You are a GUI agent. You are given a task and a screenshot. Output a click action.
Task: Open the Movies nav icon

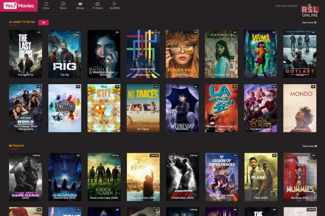click(80, 6)
